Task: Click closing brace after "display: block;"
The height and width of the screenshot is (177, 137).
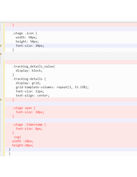Action: point(13,75)
